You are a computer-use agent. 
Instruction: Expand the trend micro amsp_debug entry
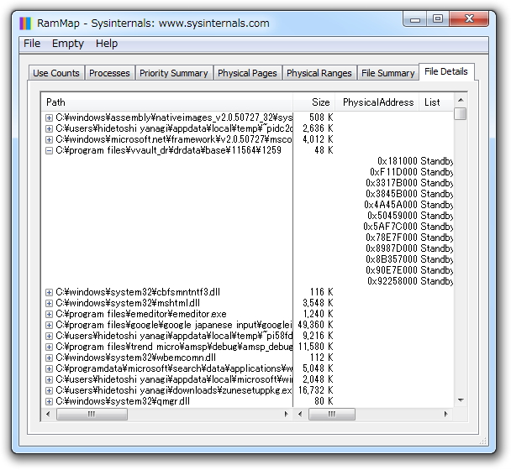coord(49,347)
